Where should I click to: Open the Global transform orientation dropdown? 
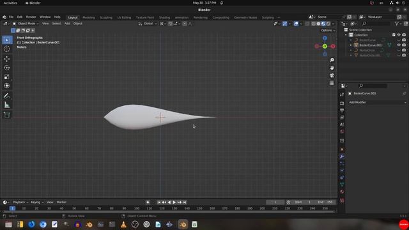point(148,24)
